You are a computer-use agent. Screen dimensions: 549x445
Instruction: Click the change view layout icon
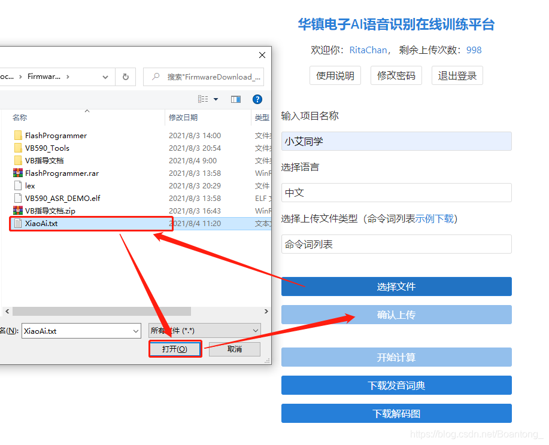click(x=203, y=99)
